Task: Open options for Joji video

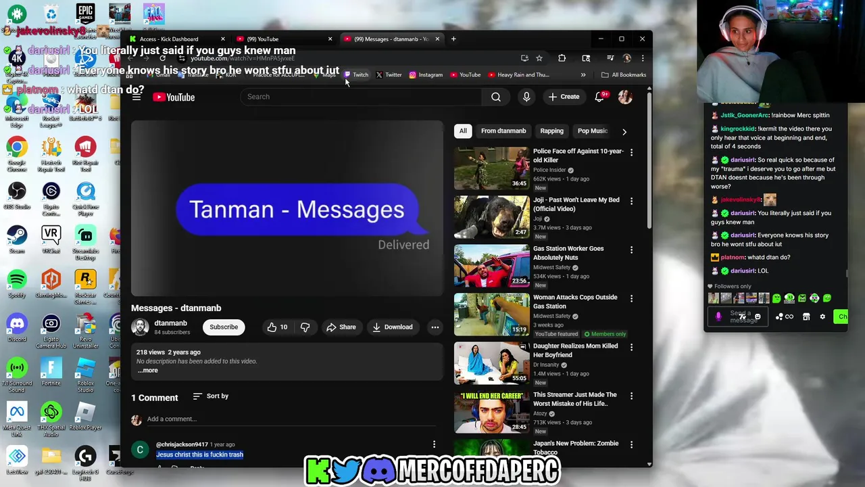Action: 631,202
